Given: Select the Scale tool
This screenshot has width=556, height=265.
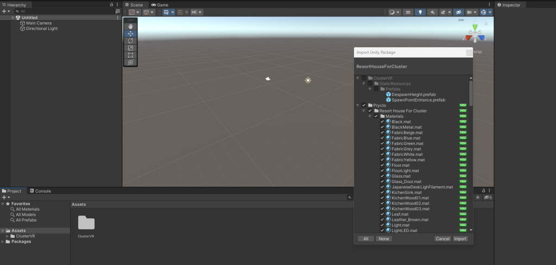Looking at the screenshot, I should (130, 48).
